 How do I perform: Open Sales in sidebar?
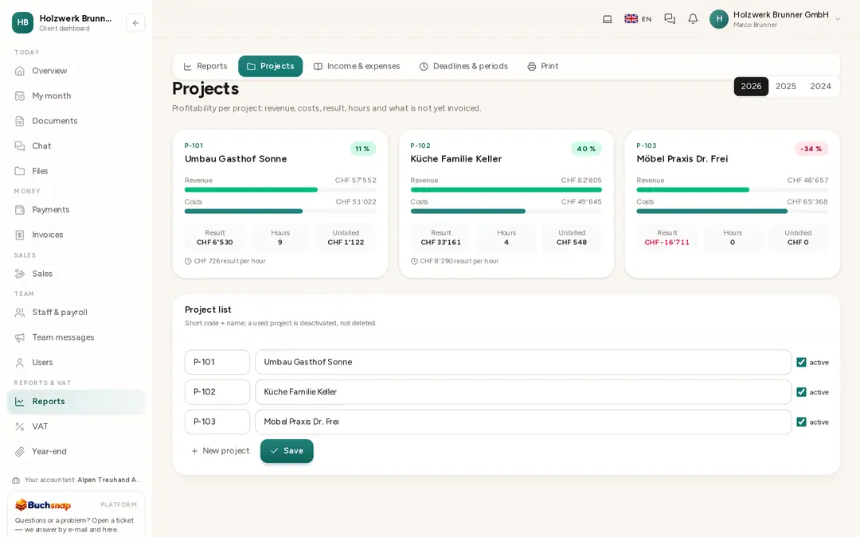click(76, 274)
